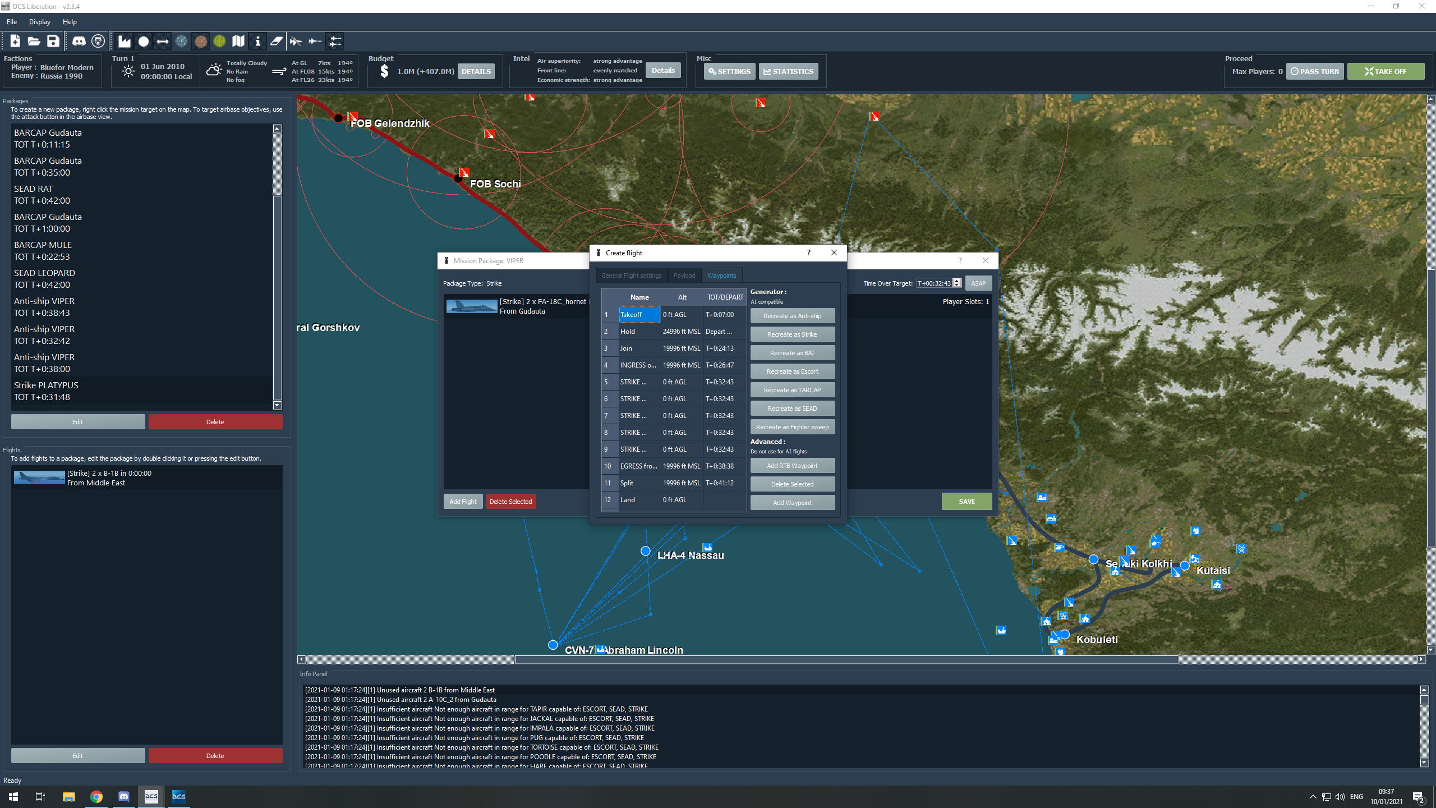Select the single plane flight path icon
This screenshot has width=1436, height=808.
click(x=315, y=41)
